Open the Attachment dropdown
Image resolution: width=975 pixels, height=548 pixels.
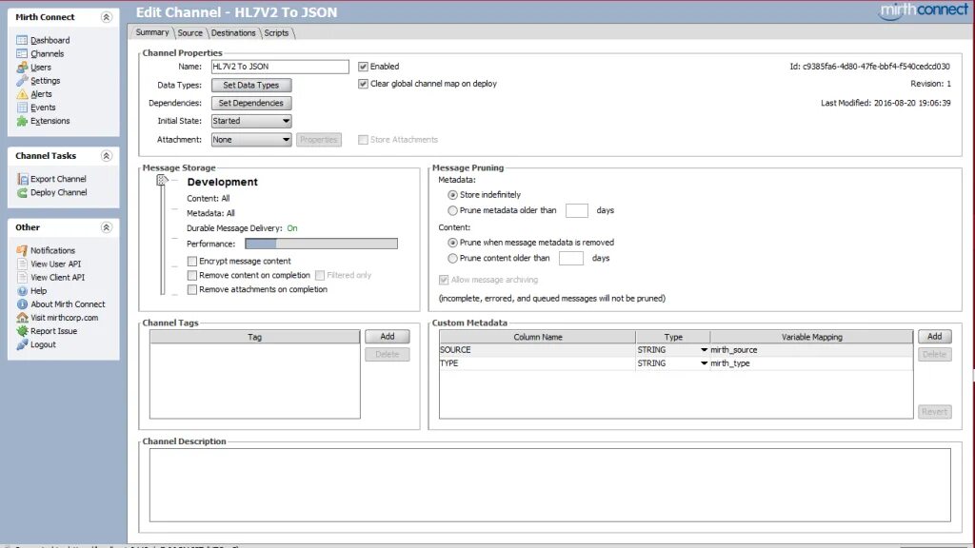point(251,140)
